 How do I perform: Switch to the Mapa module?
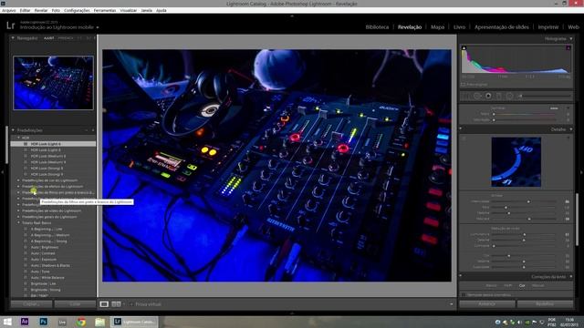click(437, 27)
